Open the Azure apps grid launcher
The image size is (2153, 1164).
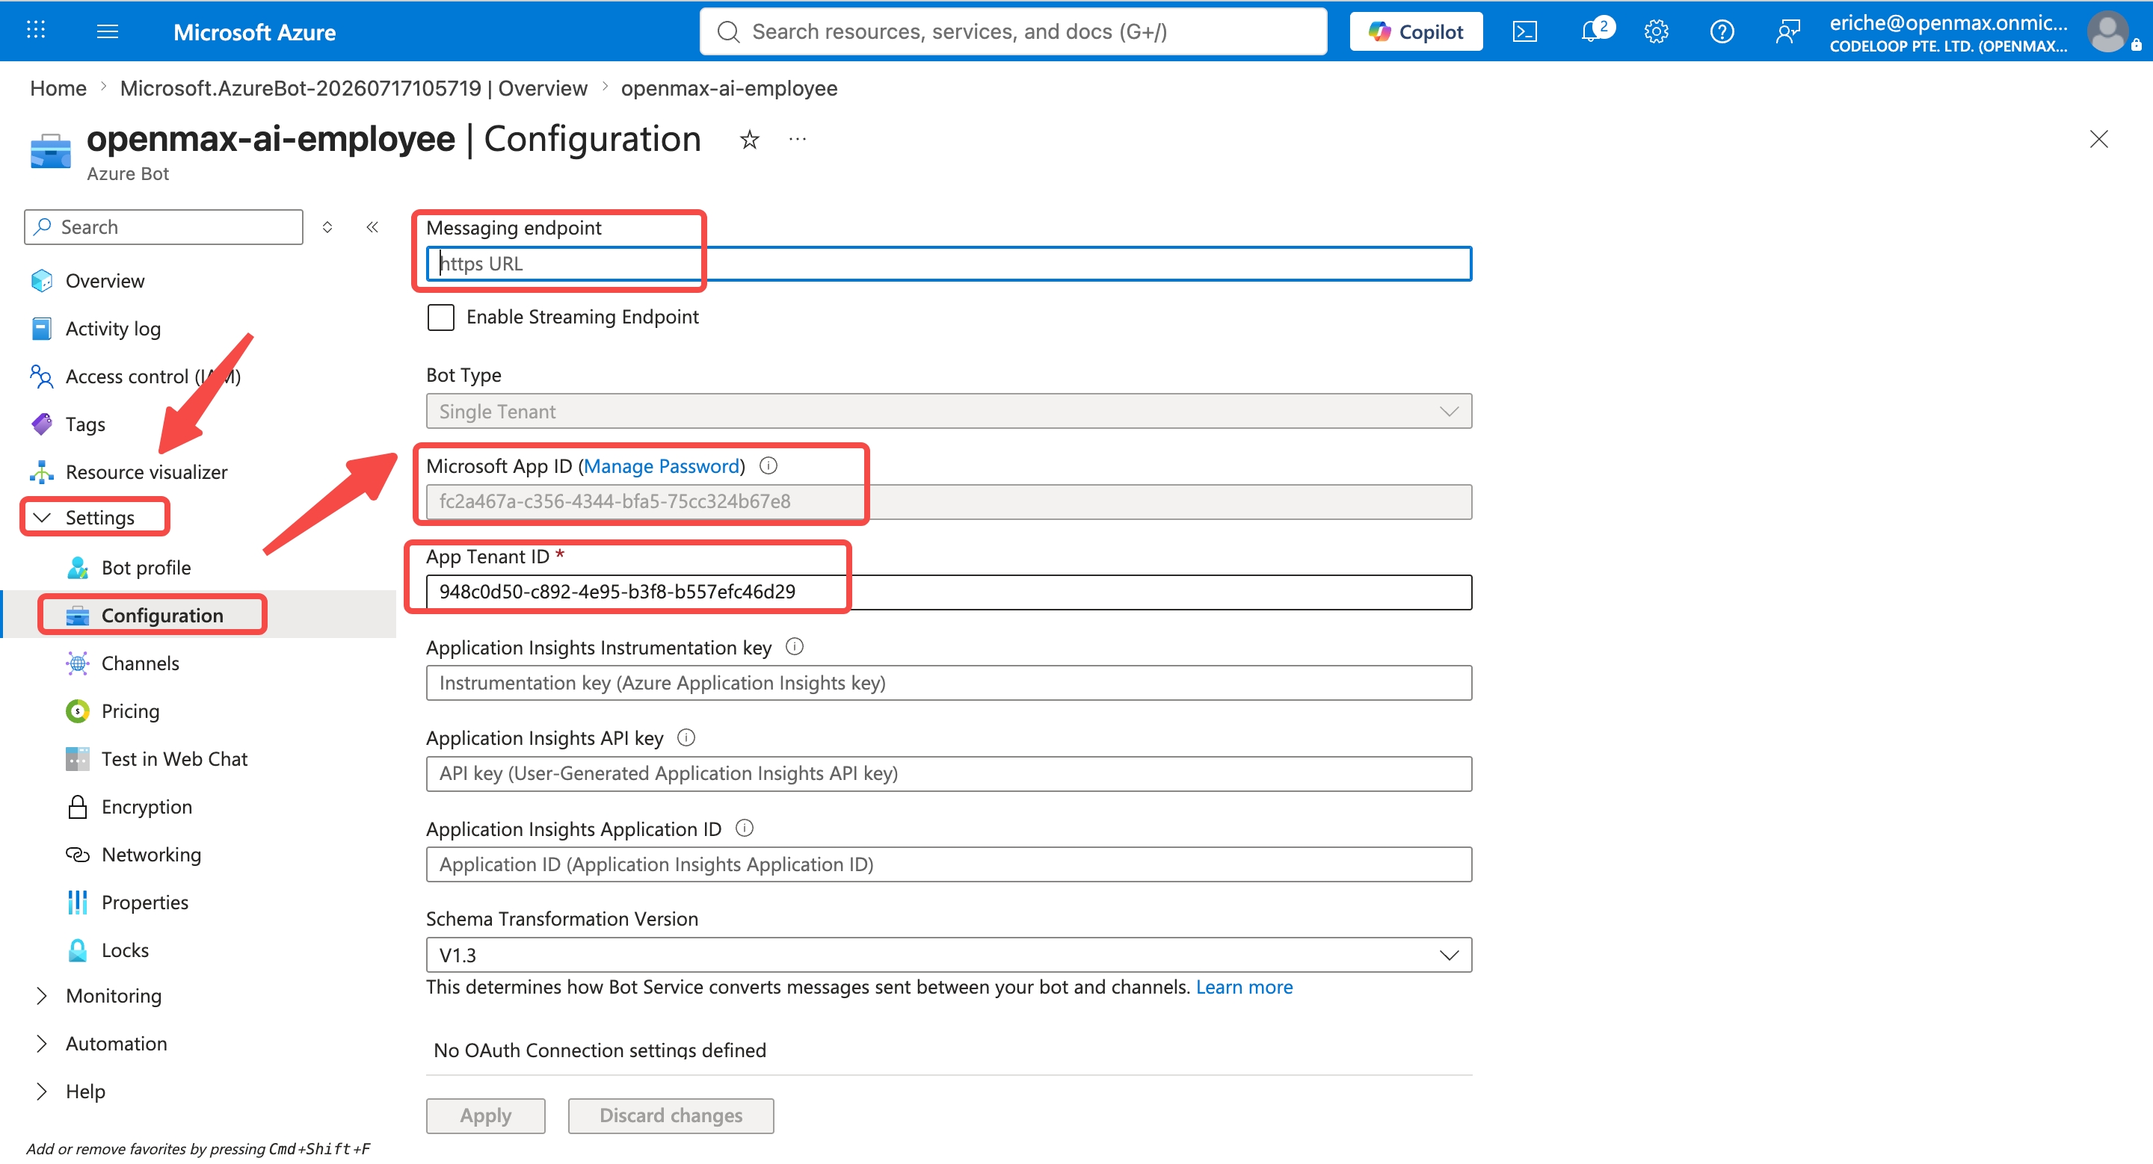(x=35, y=31)
